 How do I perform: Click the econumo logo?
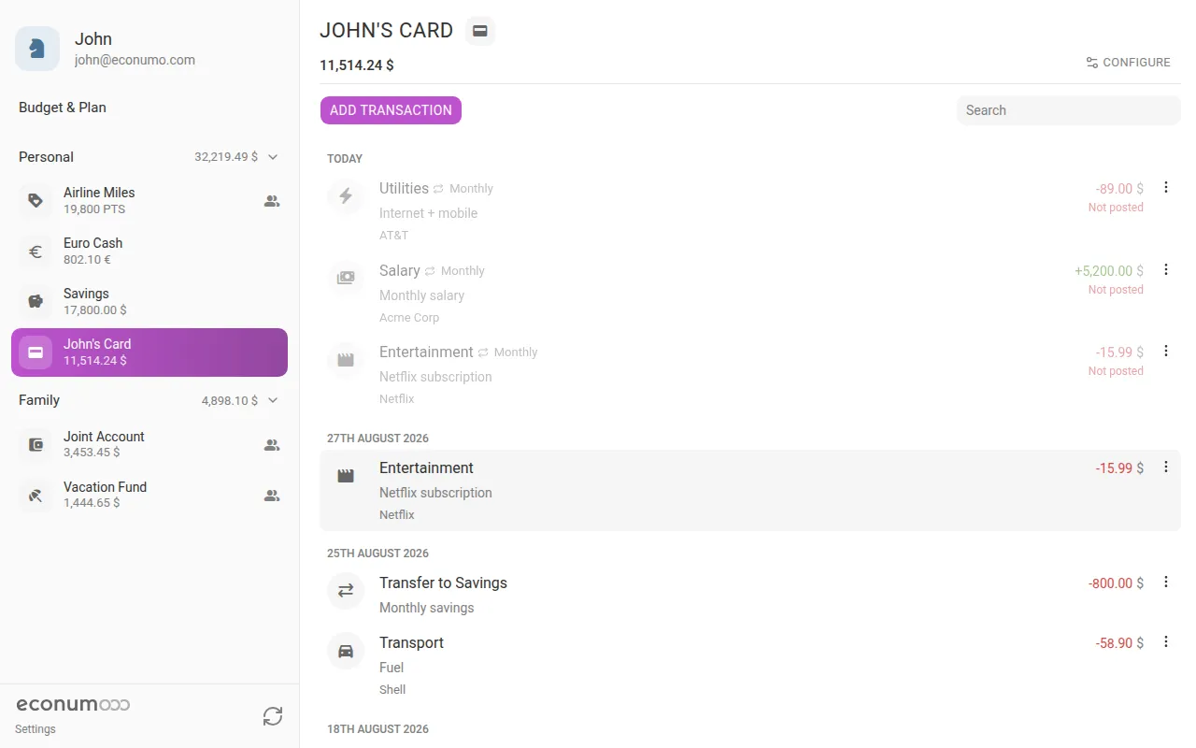click(x=73, y=704)
